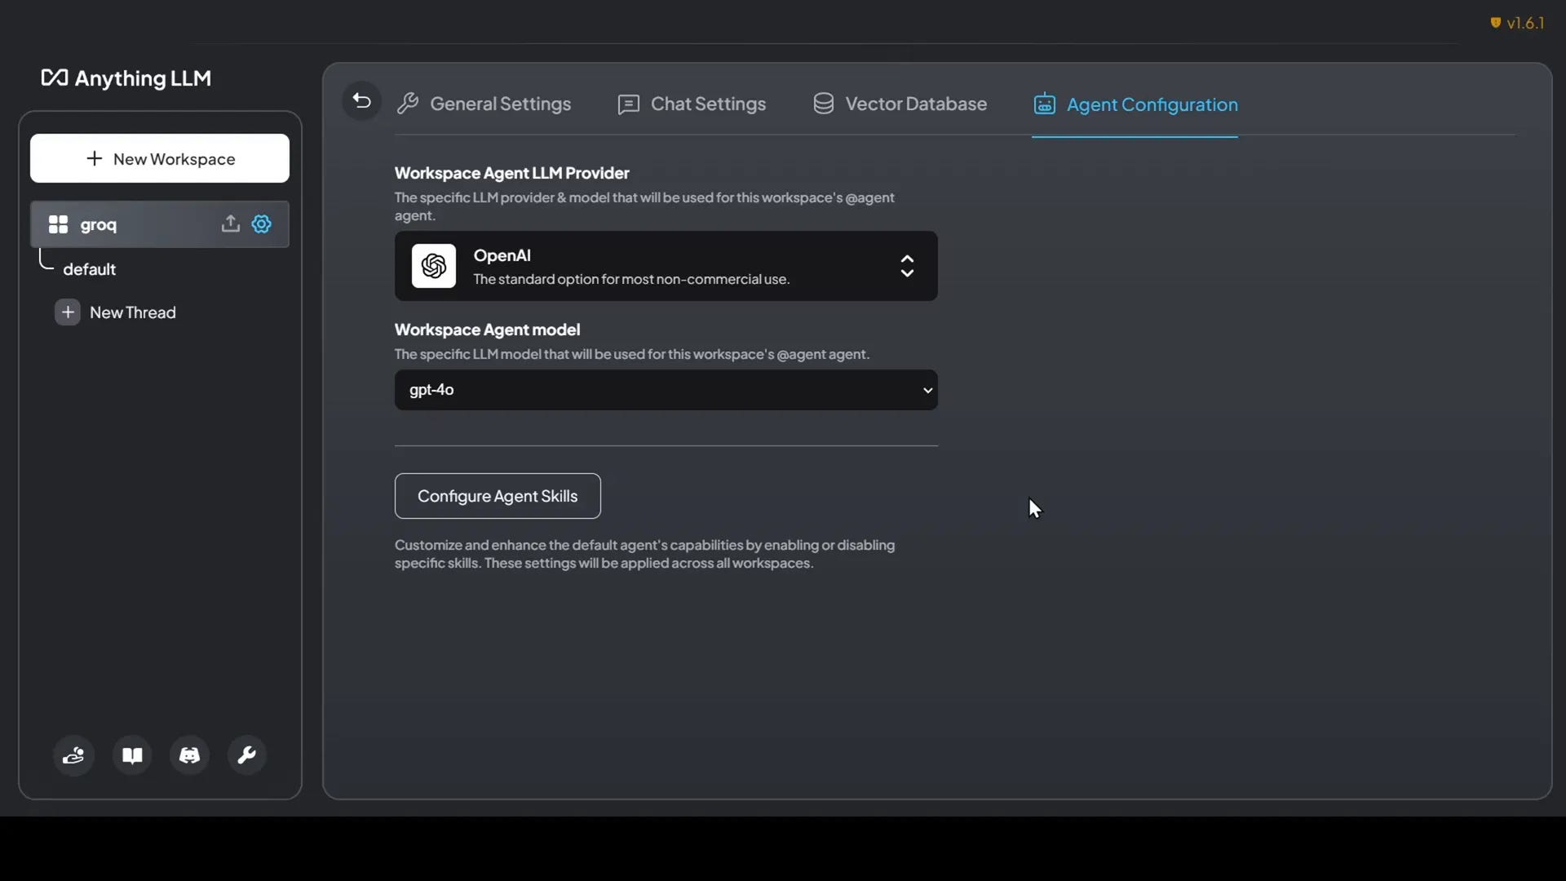Image resolution: width=1566 pixels, height=881 pixels.
Task: Switch to General Settings tab
Action: [x=484, y=104]
